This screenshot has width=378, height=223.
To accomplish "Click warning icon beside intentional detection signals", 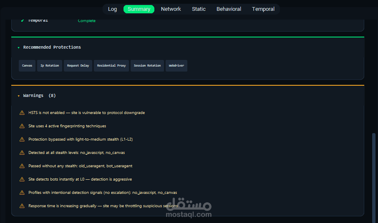I will pos(22,193).
